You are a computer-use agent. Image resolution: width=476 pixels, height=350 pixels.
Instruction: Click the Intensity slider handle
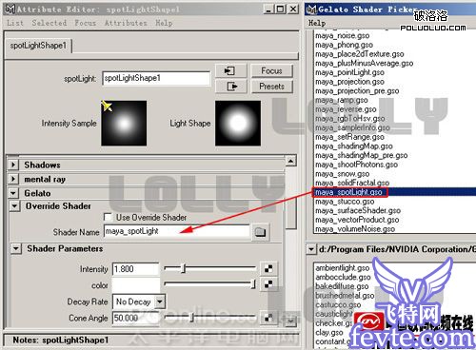point(183,268)
